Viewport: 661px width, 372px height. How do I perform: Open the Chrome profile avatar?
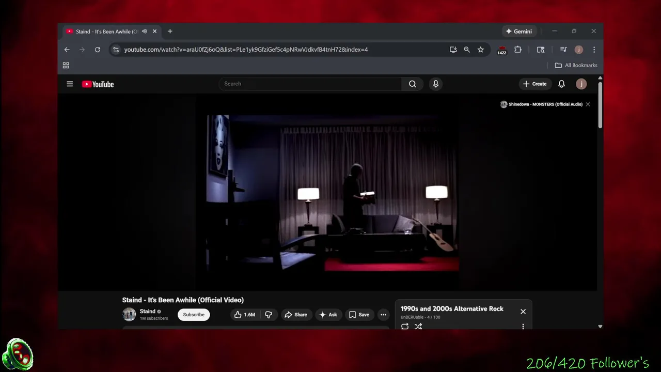579,50
